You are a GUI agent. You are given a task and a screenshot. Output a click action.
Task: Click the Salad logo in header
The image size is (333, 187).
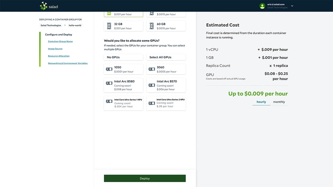click(49, 6)
